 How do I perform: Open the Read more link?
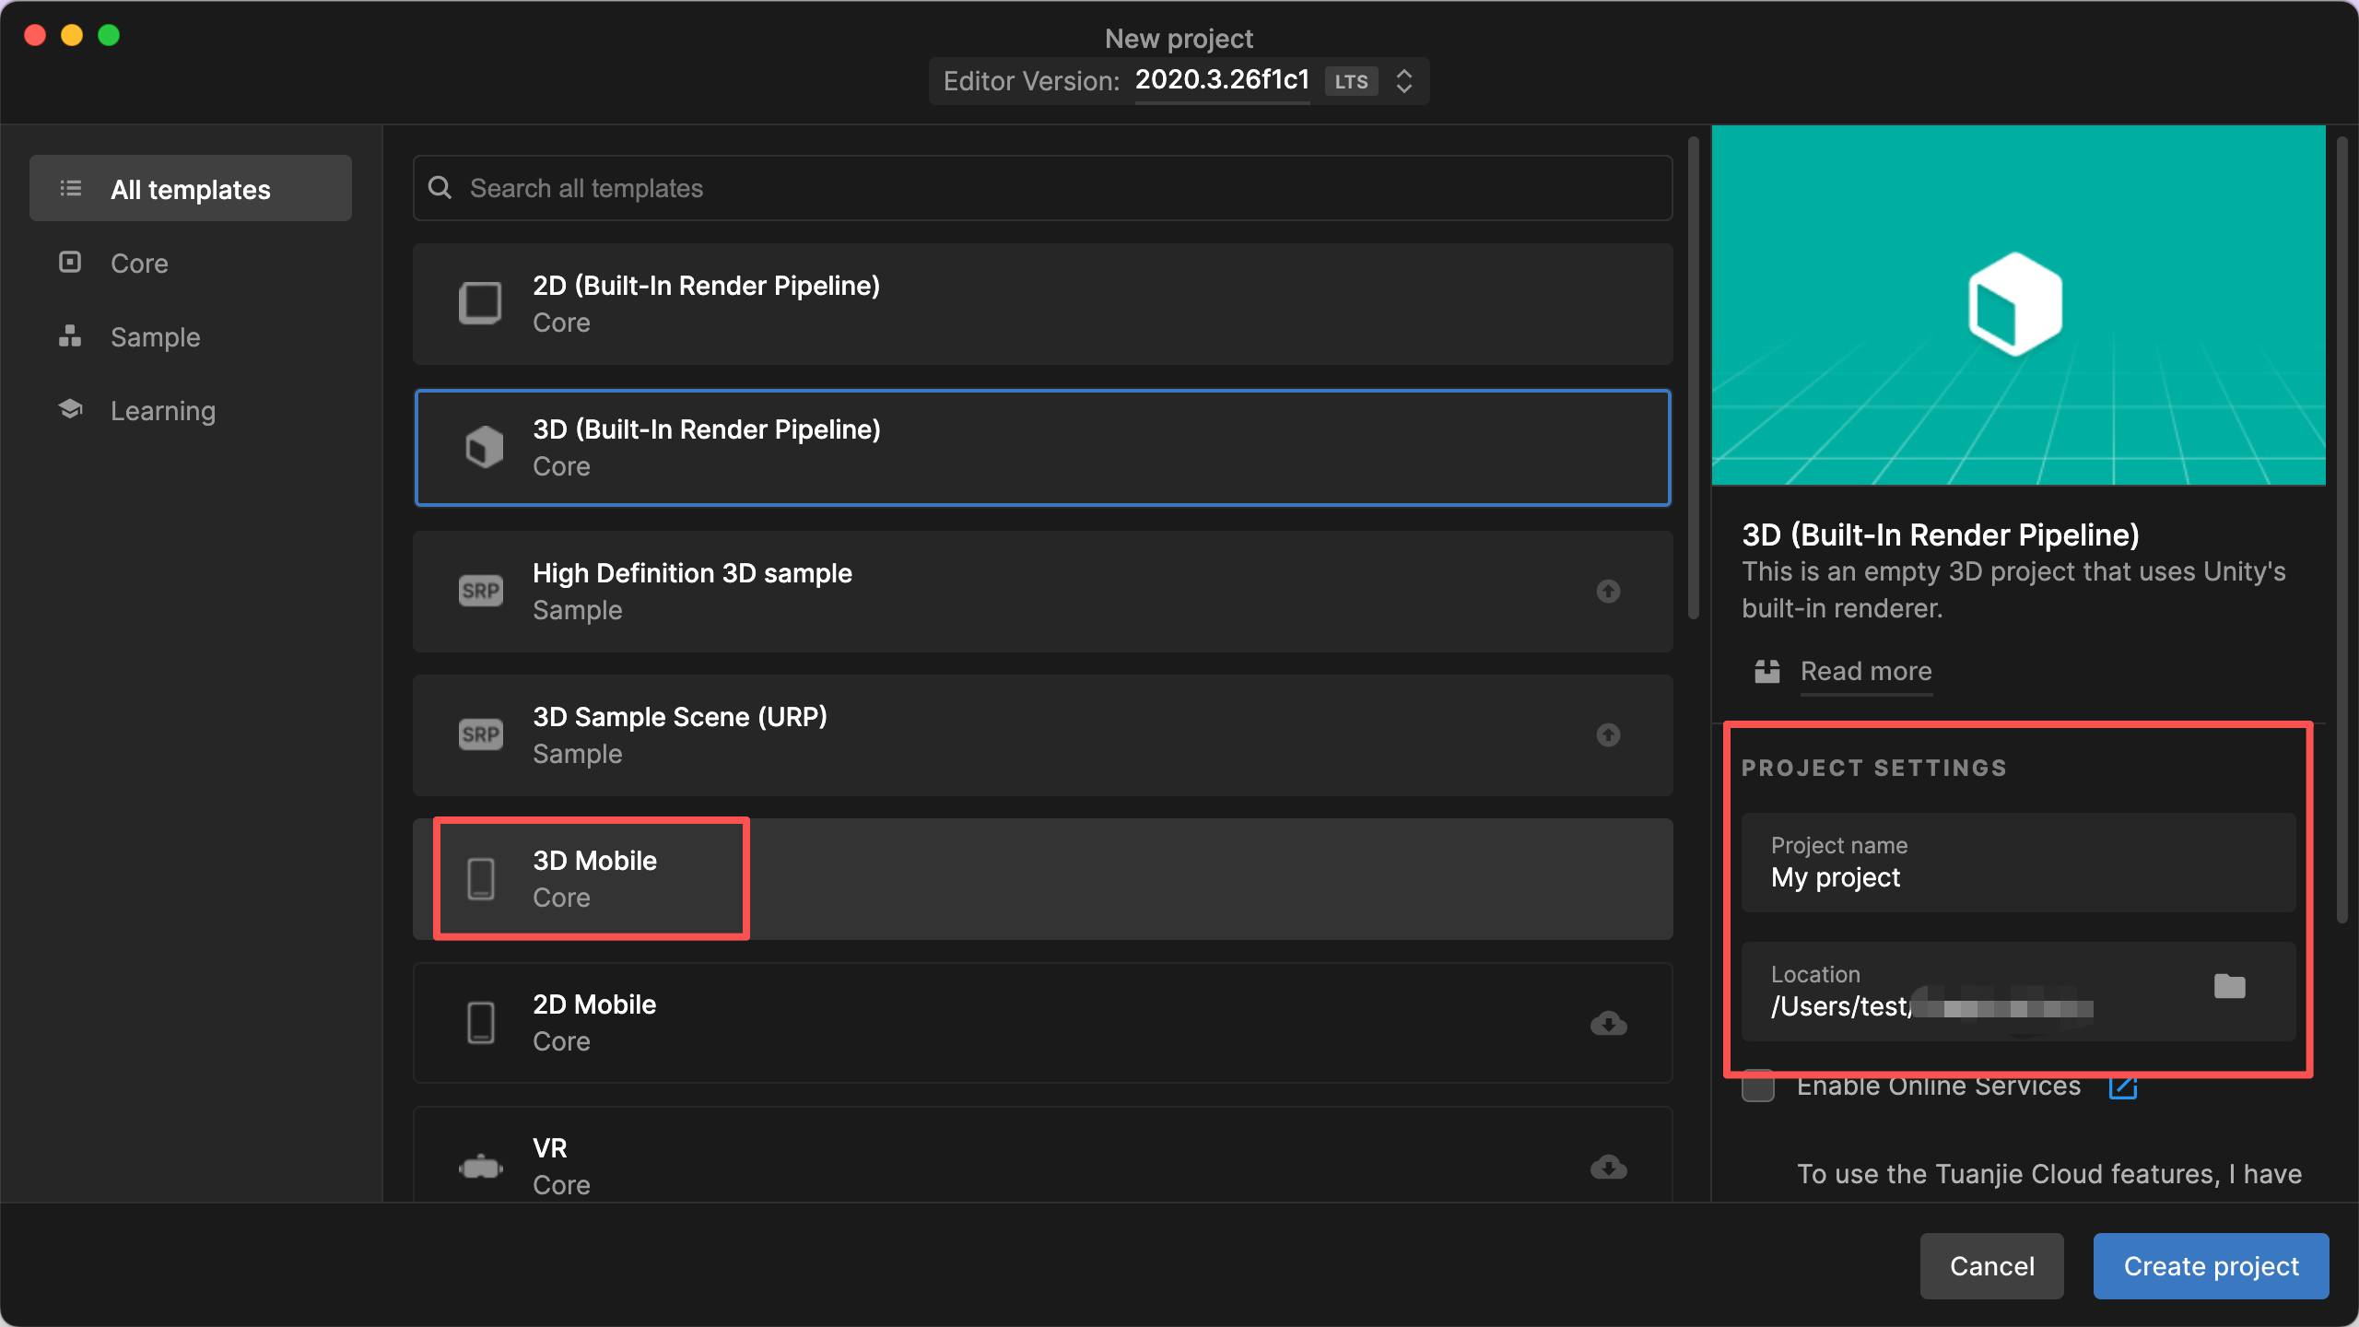click(x=1866, y=671)
